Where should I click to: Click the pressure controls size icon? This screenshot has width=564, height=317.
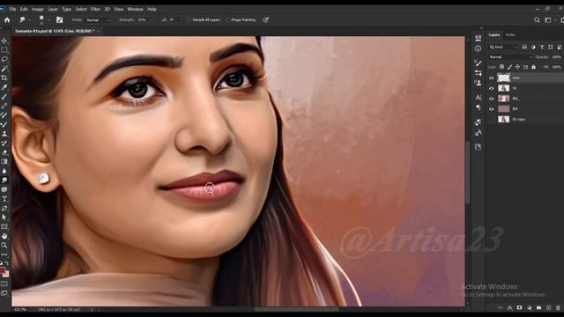[266, 19]
